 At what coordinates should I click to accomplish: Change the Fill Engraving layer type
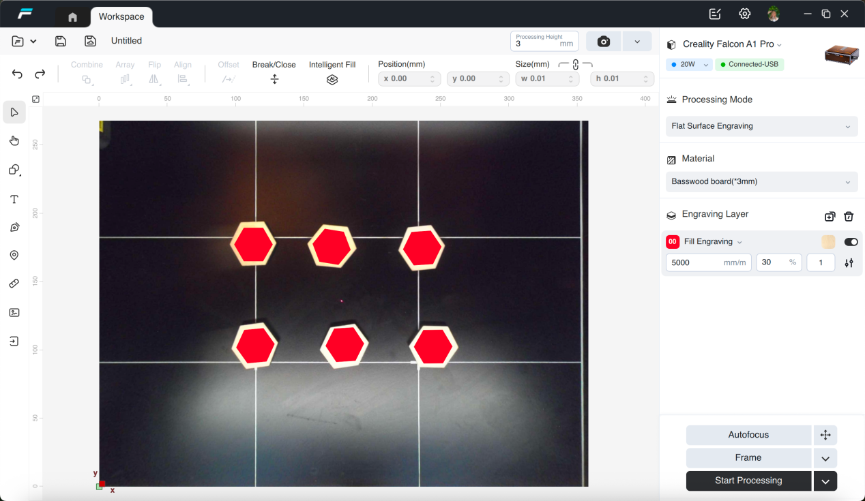(x=714, y=242)
